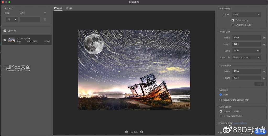Click the Image Size Width field
The image size is (268, 136).
246,37
